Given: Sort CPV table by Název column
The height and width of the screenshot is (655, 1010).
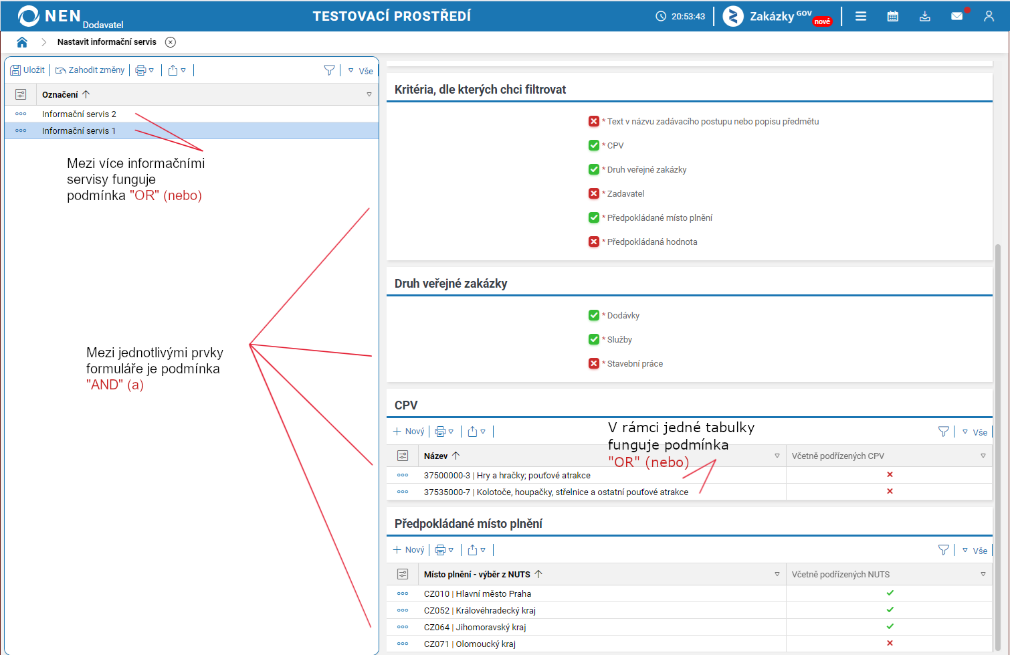Looking at the screenshot, I should tap(442, 456).
